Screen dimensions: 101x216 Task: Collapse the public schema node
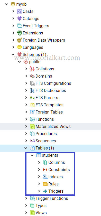(x=20, y=62)
